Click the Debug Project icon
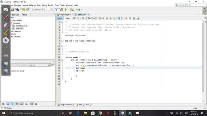The width and height of the screenshot is (207, 116). [72, 9]
